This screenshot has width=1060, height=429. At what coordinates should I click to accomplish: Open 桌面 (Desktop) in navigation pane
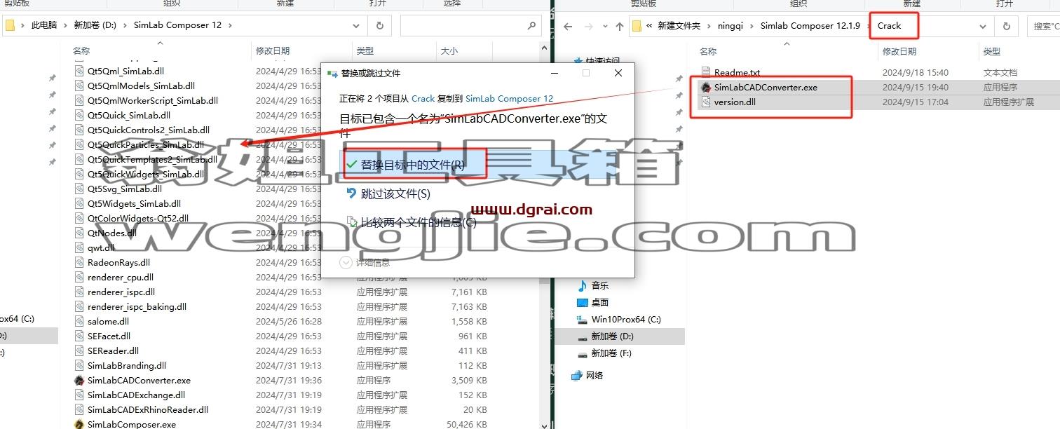point(599,303)
